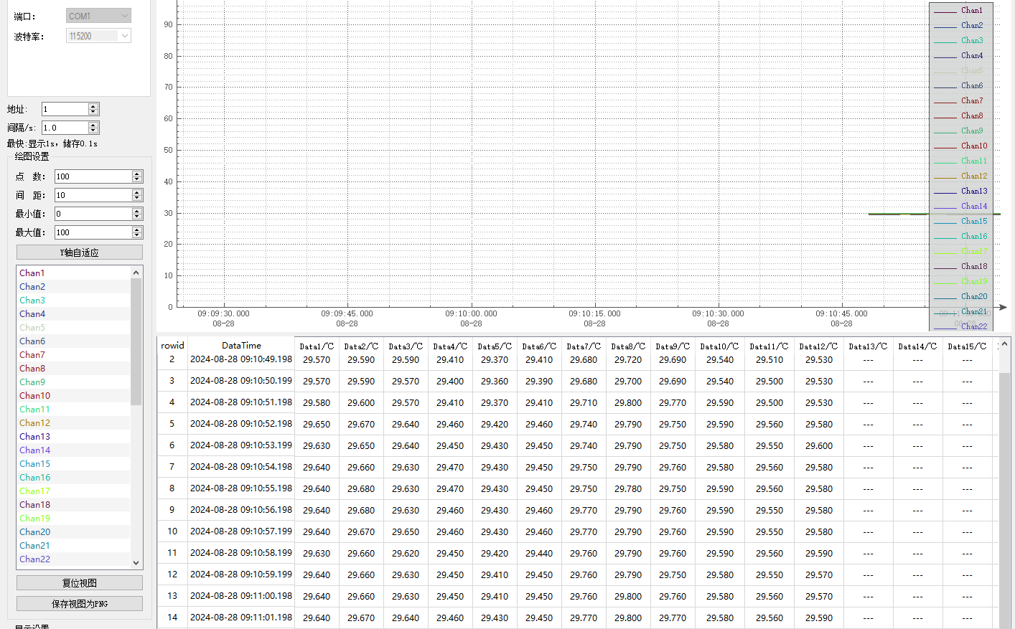Toggle Chan7 in the chart legend

(971, 101)
